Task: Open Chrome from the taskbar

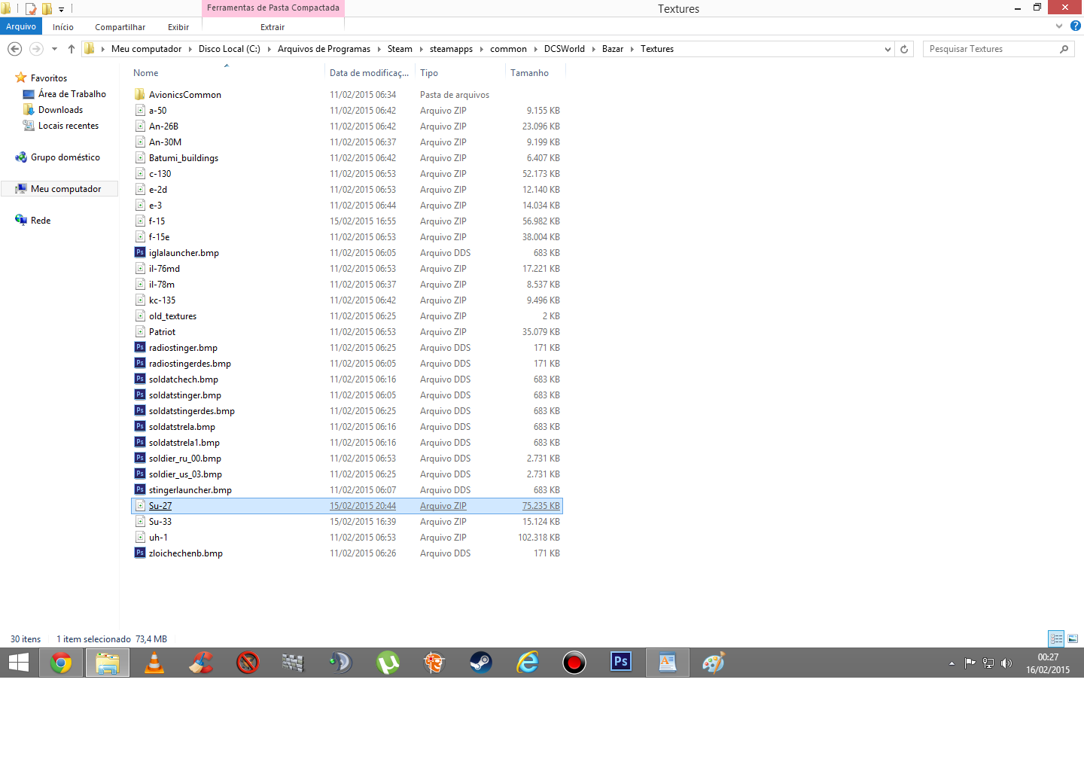Action: (x=61, y=663)
